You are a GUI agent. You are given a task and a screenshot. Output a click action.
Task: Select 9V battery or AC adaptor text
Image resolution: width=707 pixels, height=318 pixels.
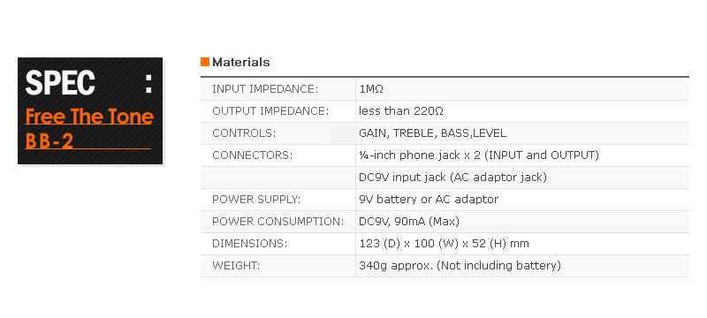[429, 199]
